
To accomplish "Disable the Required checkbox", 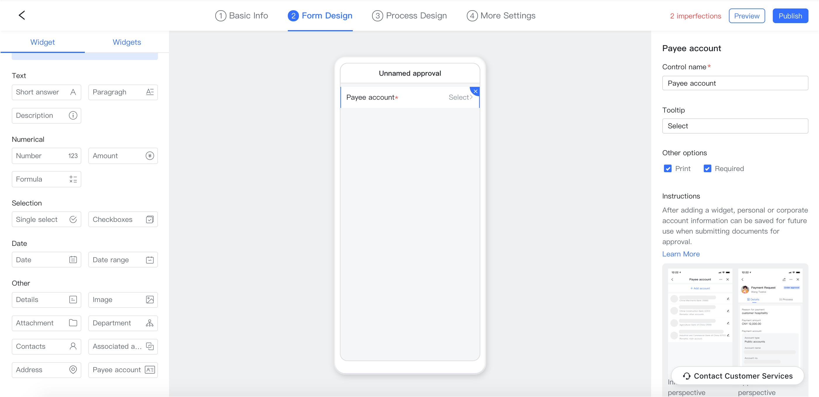I will pyautogui.click(x=707, y=168).
